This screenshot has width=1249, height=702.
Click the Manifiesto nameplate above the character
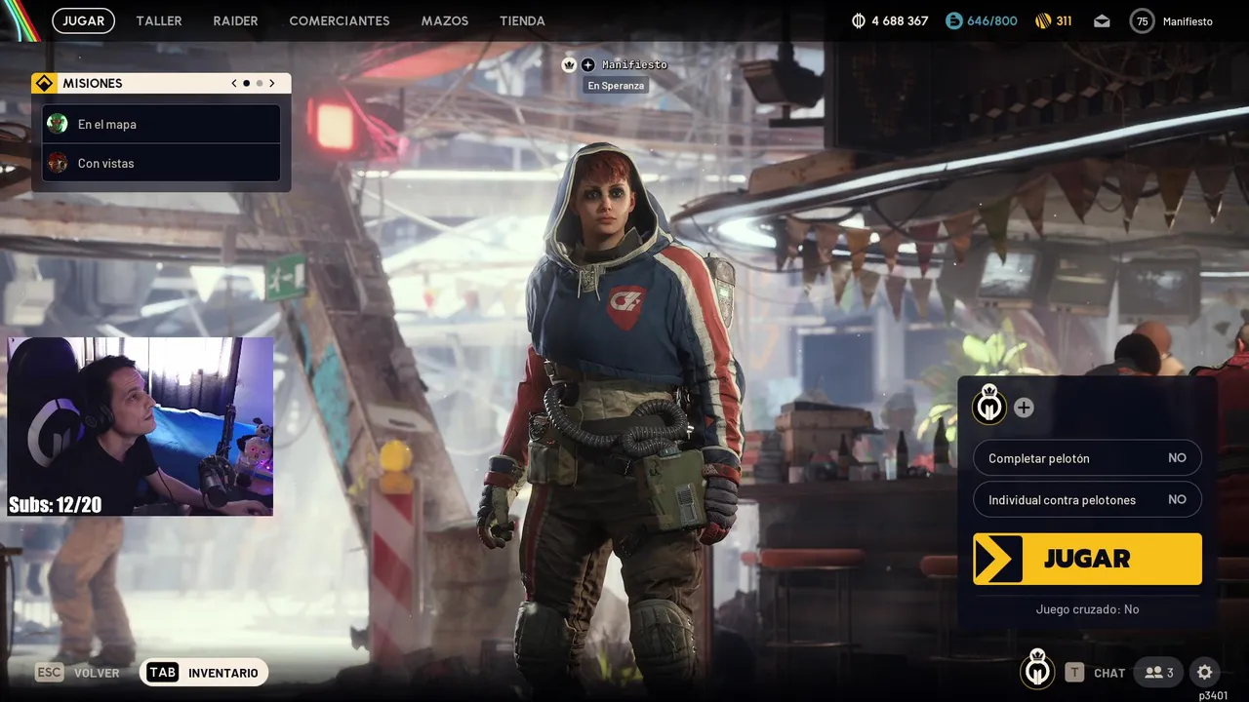[x=634, y=64]
